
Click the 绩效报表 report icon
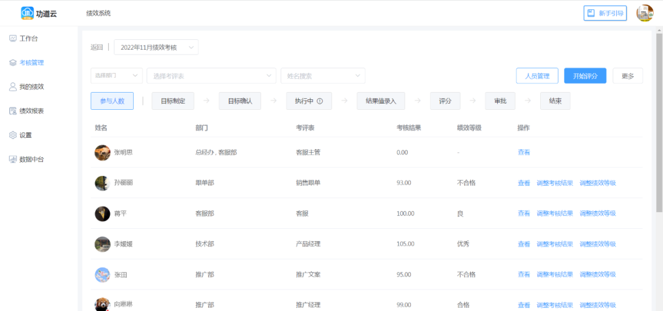13,111
